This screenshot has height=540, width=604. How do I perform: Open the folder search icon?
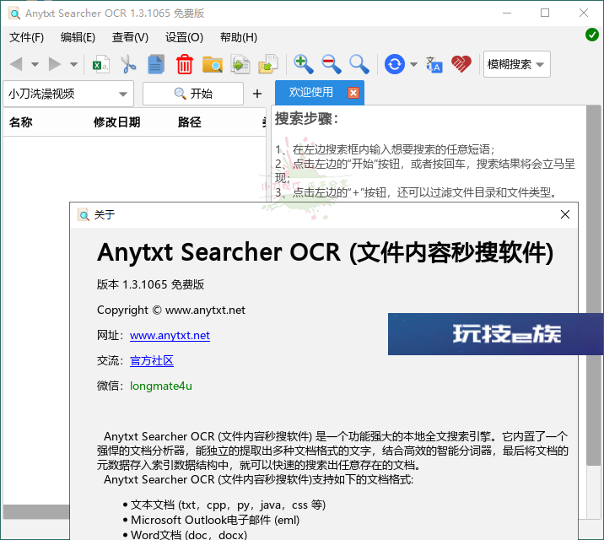tap(213, 64)
